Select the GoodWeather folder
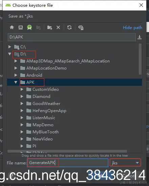Image resolution: width=149 pixels, height=186 pixels. pyautogui.click(x=46, y=104)
